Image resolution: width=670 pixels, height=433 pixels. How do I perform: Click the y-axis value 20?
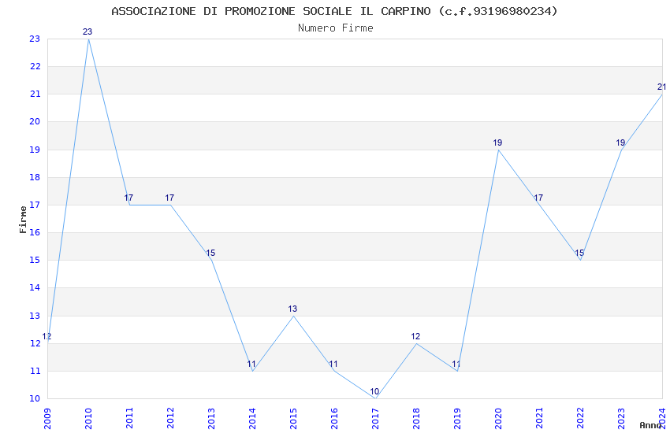click(35, 121)
